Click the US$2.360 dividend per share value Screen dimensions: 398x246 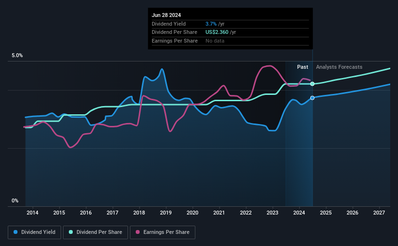pos(217,32)
